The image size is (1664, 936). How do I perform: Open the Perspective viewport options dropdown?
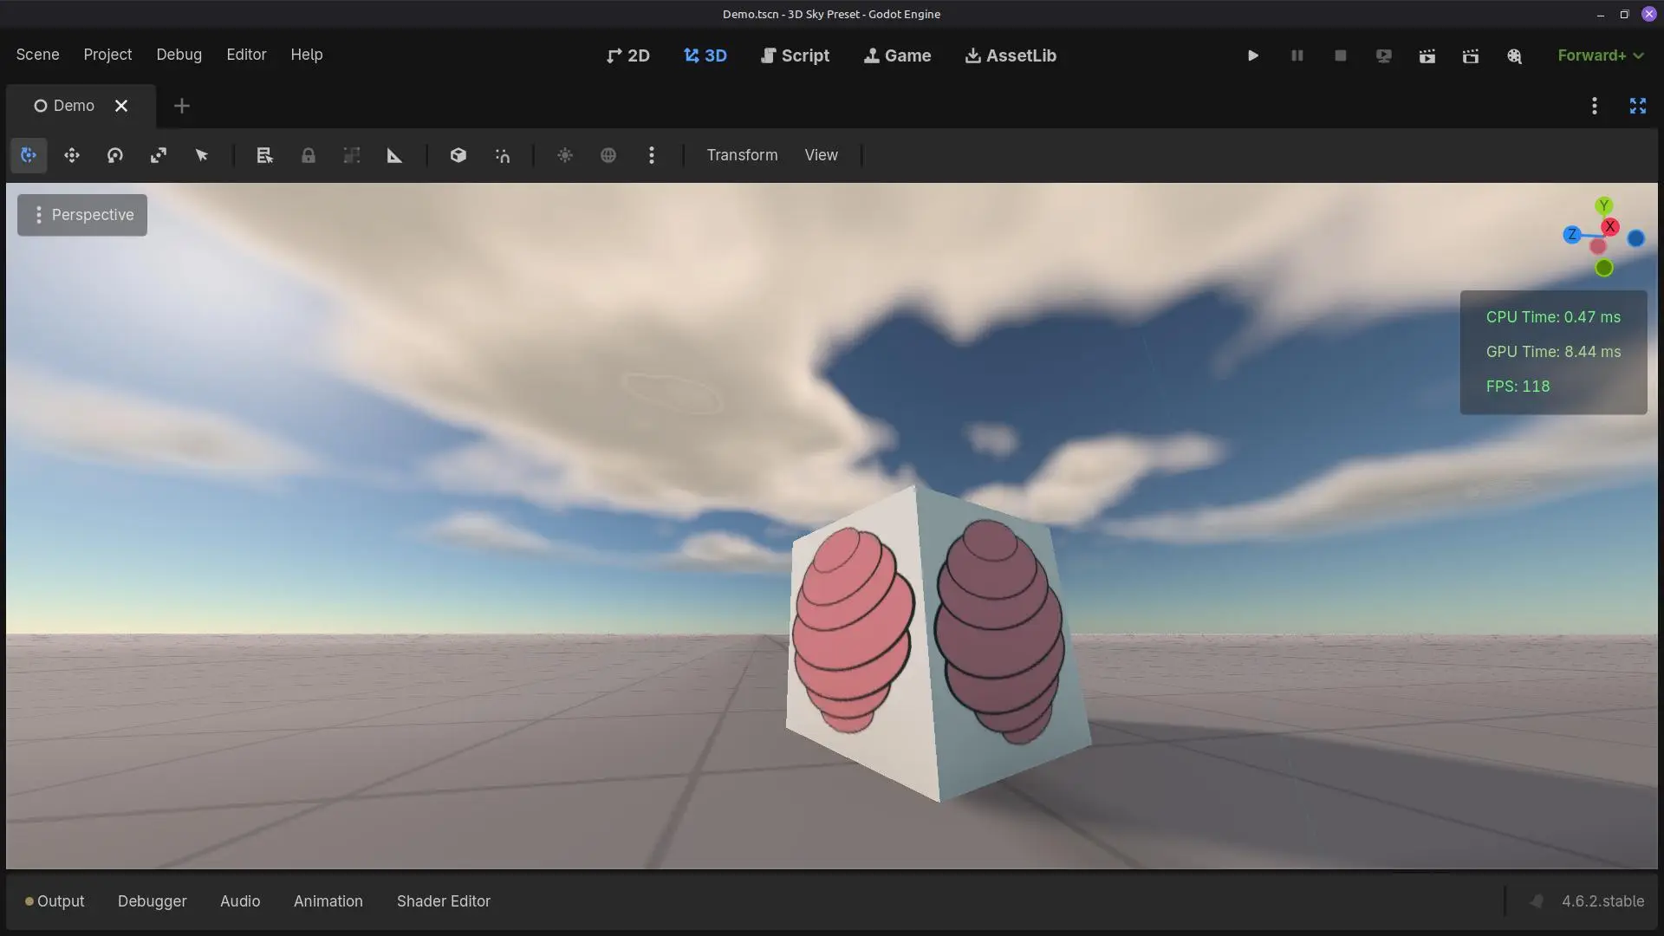point(82,215)
